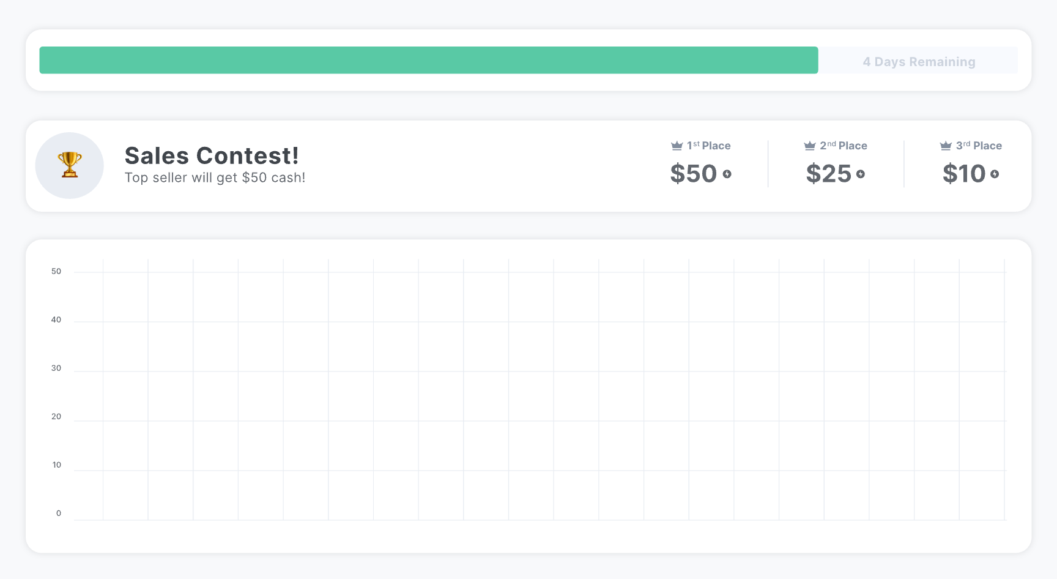This screenshot has width=1057, height=579.
Task: Click the Top seller subtitle text
Action: (215, 177)
